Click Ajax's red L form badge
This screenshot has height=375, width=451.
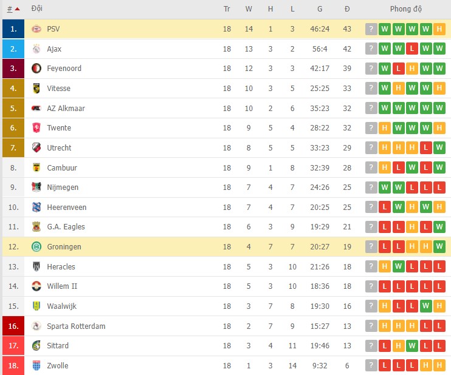coord(411,49)
